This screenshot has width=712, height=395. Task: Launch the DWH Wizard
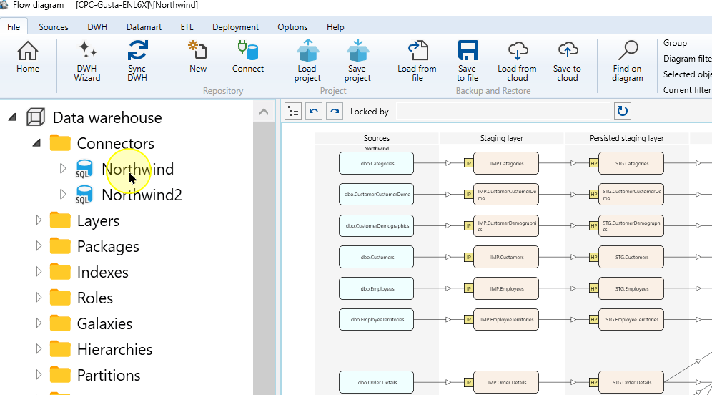pyautogui.click(x=86, y=62)
